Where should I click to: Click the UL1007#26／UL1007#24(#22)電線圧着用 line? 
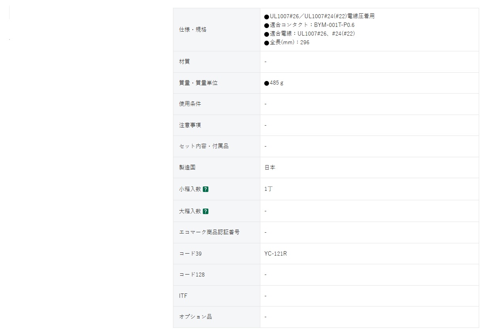point(319,16)
